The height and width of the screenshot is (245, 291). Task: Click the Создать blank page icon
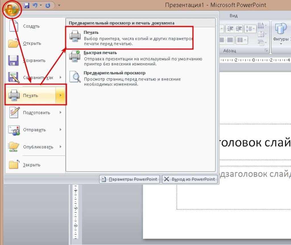click(14, 26)
